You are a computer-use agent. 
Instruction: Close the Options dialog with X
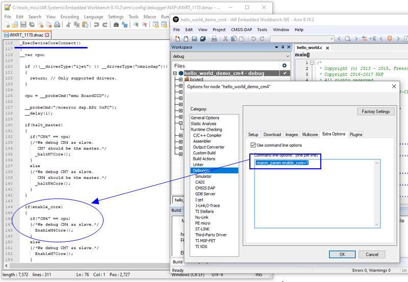tap(394, 86)
